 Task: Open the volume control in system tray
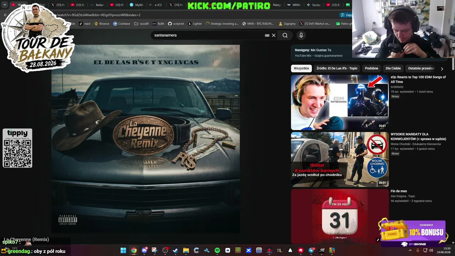click(x=431, y=250)
